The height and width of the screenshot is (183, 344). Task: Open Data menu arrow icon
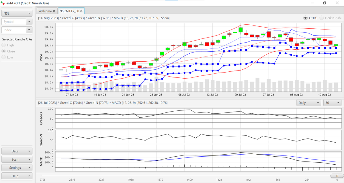point(30,151)
